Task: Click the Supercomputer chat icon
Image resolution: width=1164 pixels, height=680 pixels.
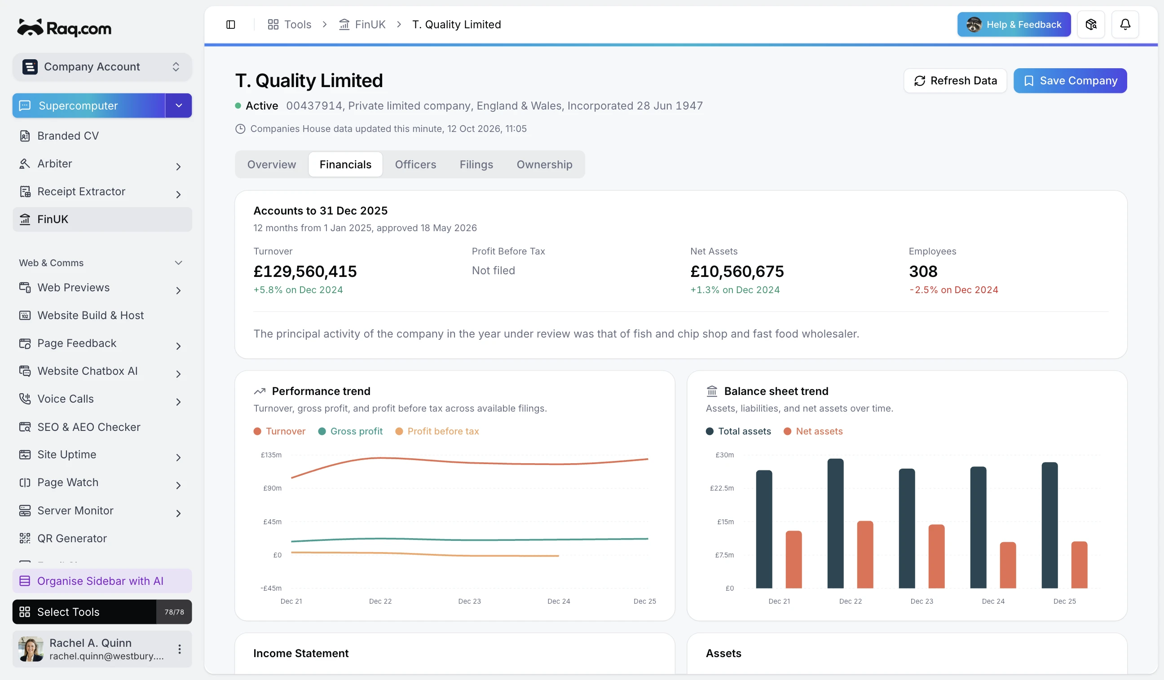Action: [25, 106]
